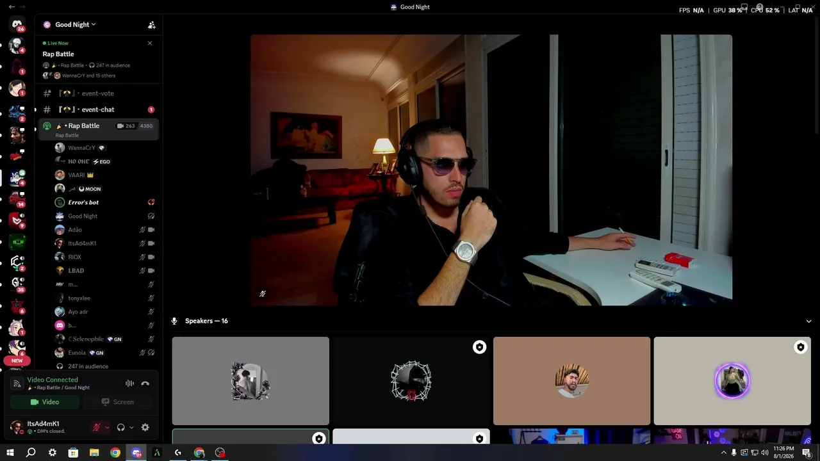The width and height of the screenshot is (820, 461).
Task: Open the taskbar clock showing 11:26 PM
Action: (784, 453)
